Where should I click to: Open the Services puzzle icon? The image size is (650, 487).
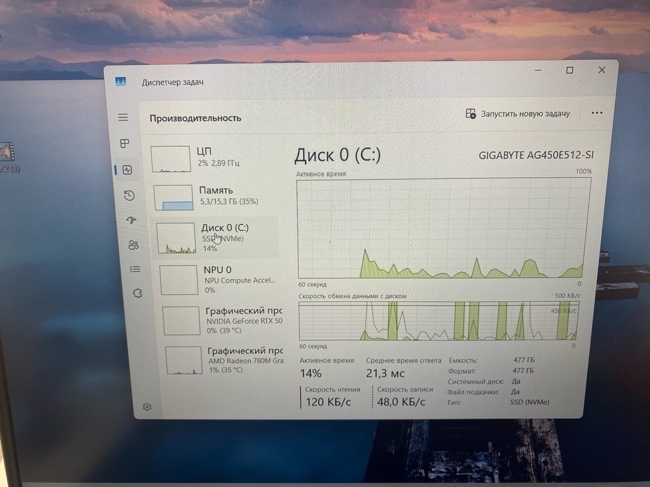pos(137,293)
